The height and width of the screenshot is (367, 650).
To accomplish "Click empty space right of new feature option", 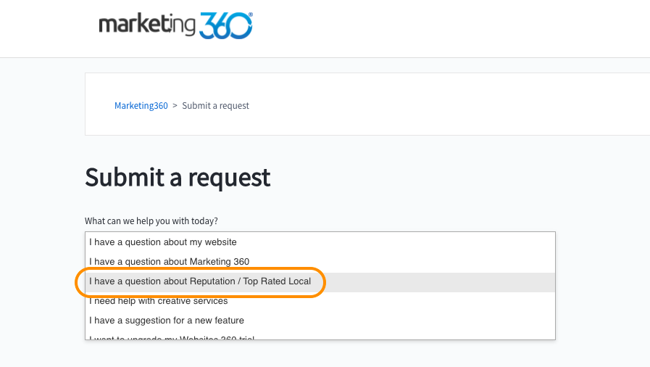I will (x=398, y=320).
